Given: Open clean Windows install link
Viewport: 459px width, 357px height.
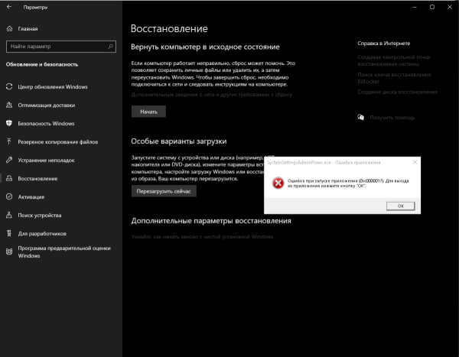Looking at the screenshot, I should pos(202,236).
